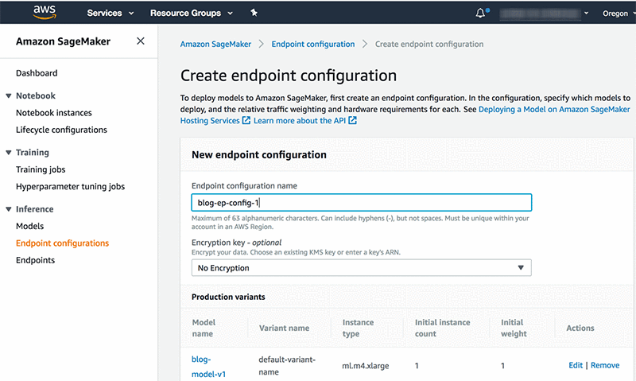Collapse the Inference section arrow
This screenshot has height=381, width=636.
pyautogui.click(x=8, y=209)
